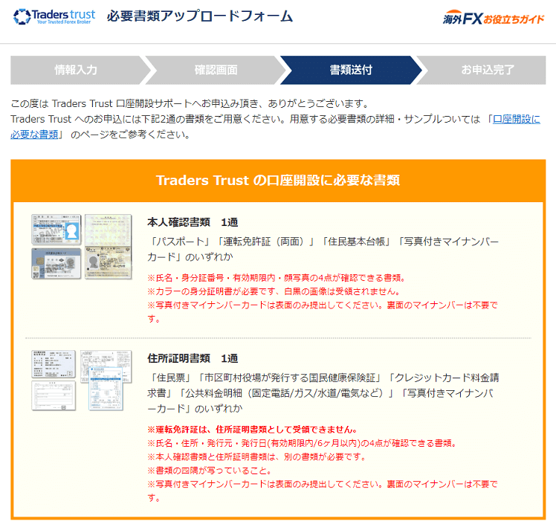
Task: Click the greeting text この度は Traders Trust 口座開設サポート
Action: tap(190, 103)
